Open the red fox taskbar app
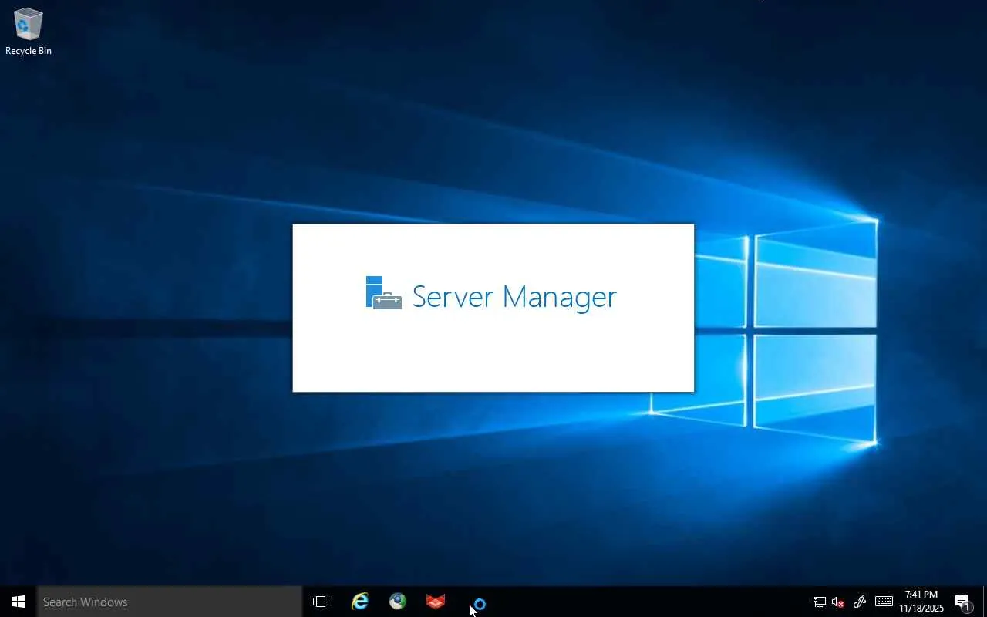Image resolution: width=987 pixels, height=617 pixels. point(436,602)
